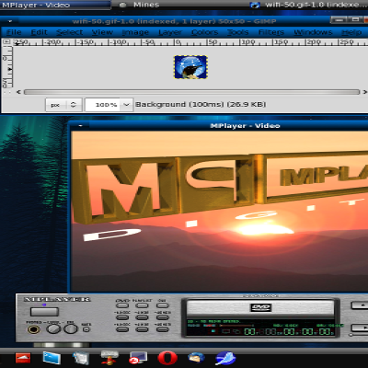The height and width of the screenshot is (368, 368).
Task: Open the Layer menu in GIMP
Action: [170, 32]
